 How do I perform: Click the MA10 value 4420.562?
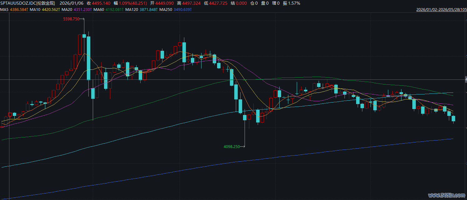coord(51,10)
